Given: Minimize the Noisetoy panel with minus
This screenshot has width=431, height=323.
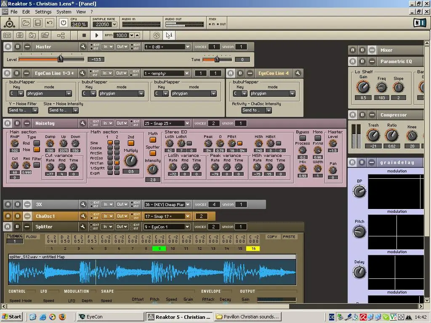Looking at the screenshot, I should pyautogui.click(x=27, y=123).
